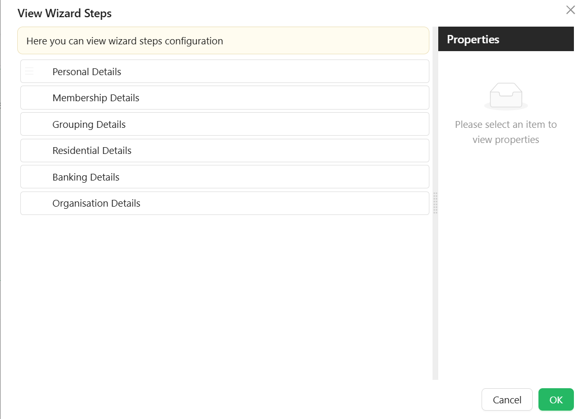Select the Banking Details step
The height and width of the screenshot is (419, 588).
pyautogui.click(x=225, y=177)
